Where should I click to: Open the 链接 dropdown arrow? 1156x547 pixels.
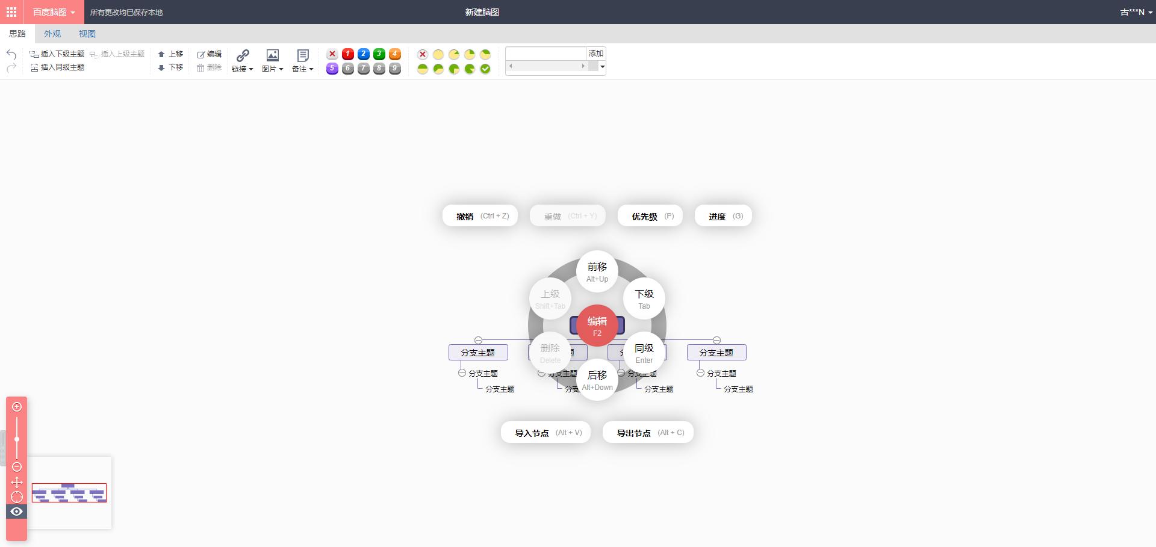tap(251, 69)
